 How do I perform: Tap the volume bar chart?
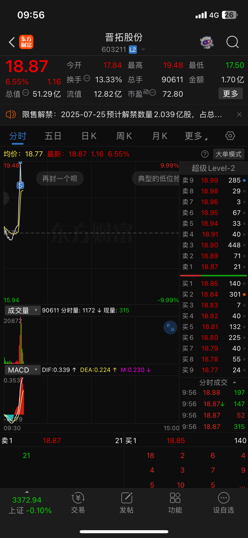pos(91,340)
